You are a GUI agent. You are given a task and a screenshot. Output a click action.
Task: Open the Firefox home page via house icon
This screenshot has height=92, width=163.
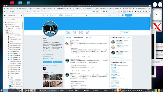click(x=13, y=12)
